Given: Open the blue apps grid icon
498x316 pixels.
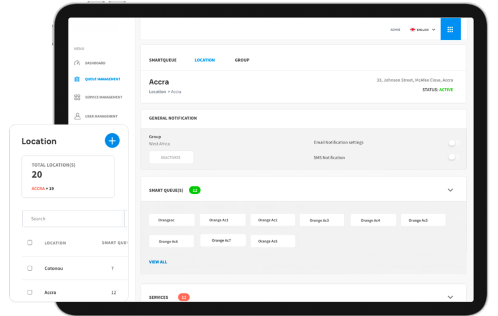Looking at the screenshot, I should point(450,30).
